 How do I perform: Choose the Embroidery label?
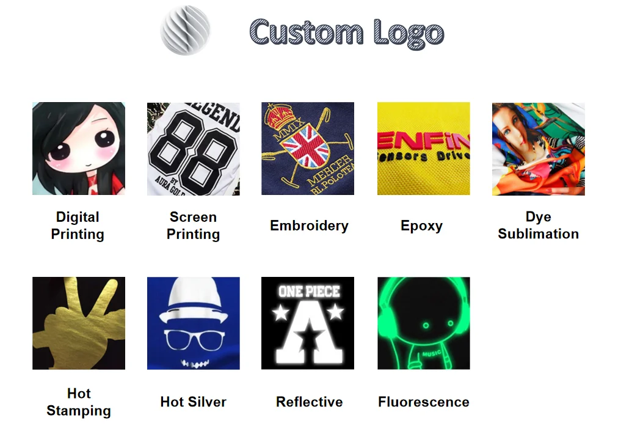[x=310, y=226]
